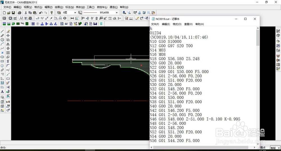Open CAXA 绘图(D) menu
Screen dimensions: 281x151
pos(59,7)
